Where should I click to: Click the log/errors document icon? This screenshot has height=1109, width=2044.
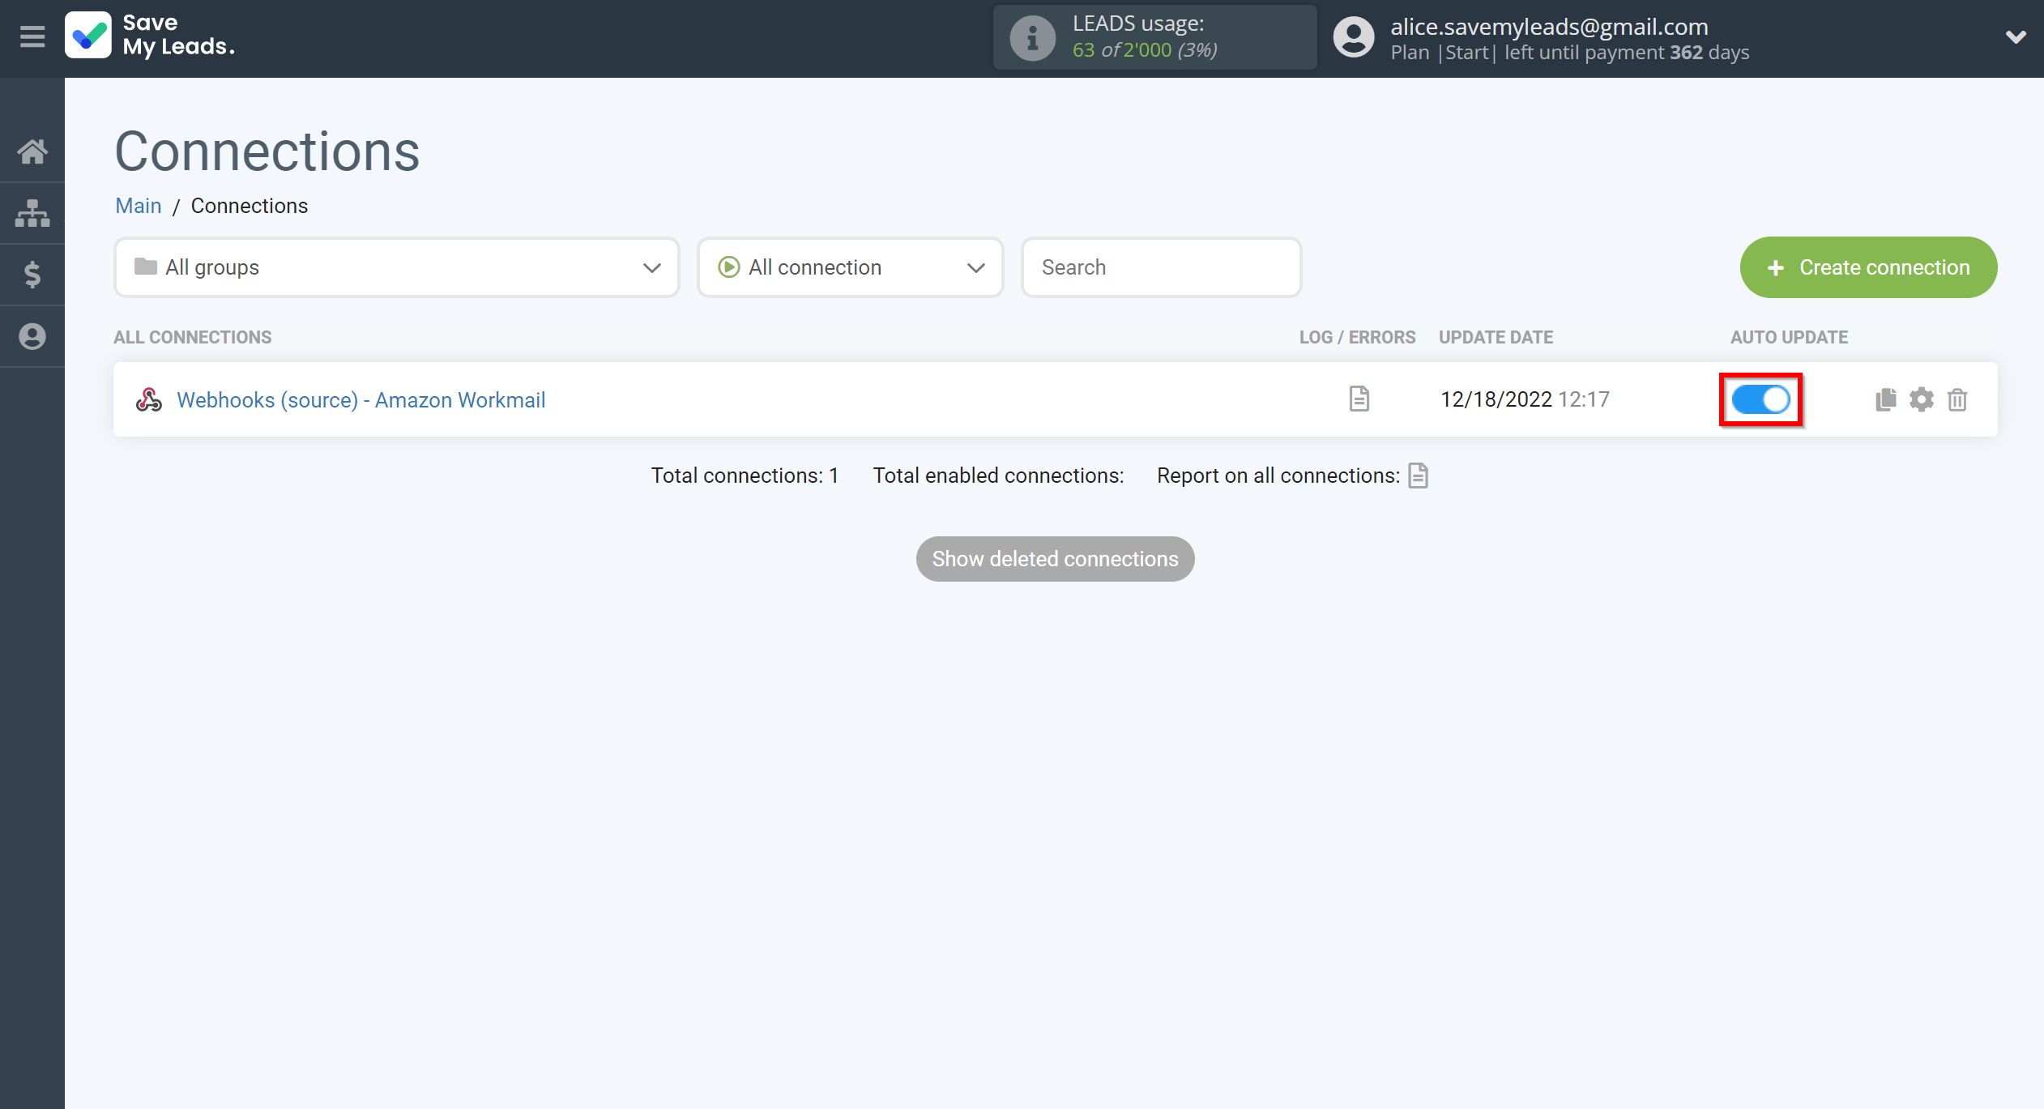[x=1360, y=399]
